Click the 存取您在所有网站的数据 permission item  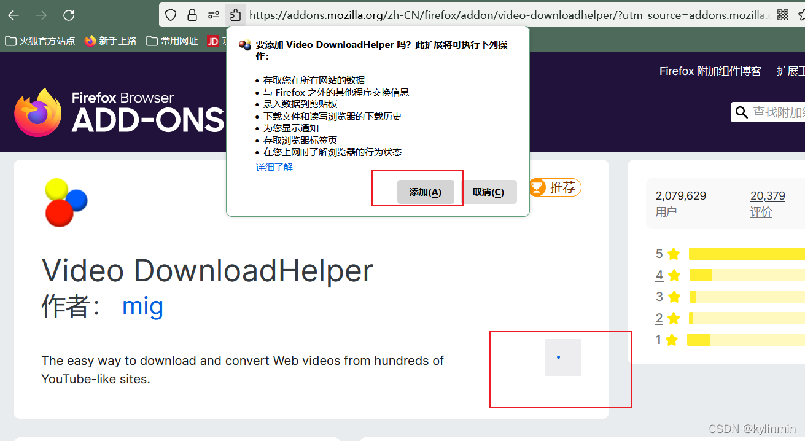point(314,80)
